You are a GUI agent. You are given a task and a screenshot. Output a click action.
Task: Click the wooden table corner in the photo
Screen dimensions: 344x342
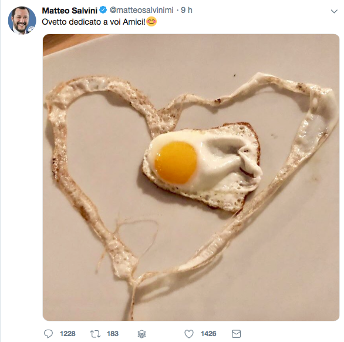tap(66, 43)
